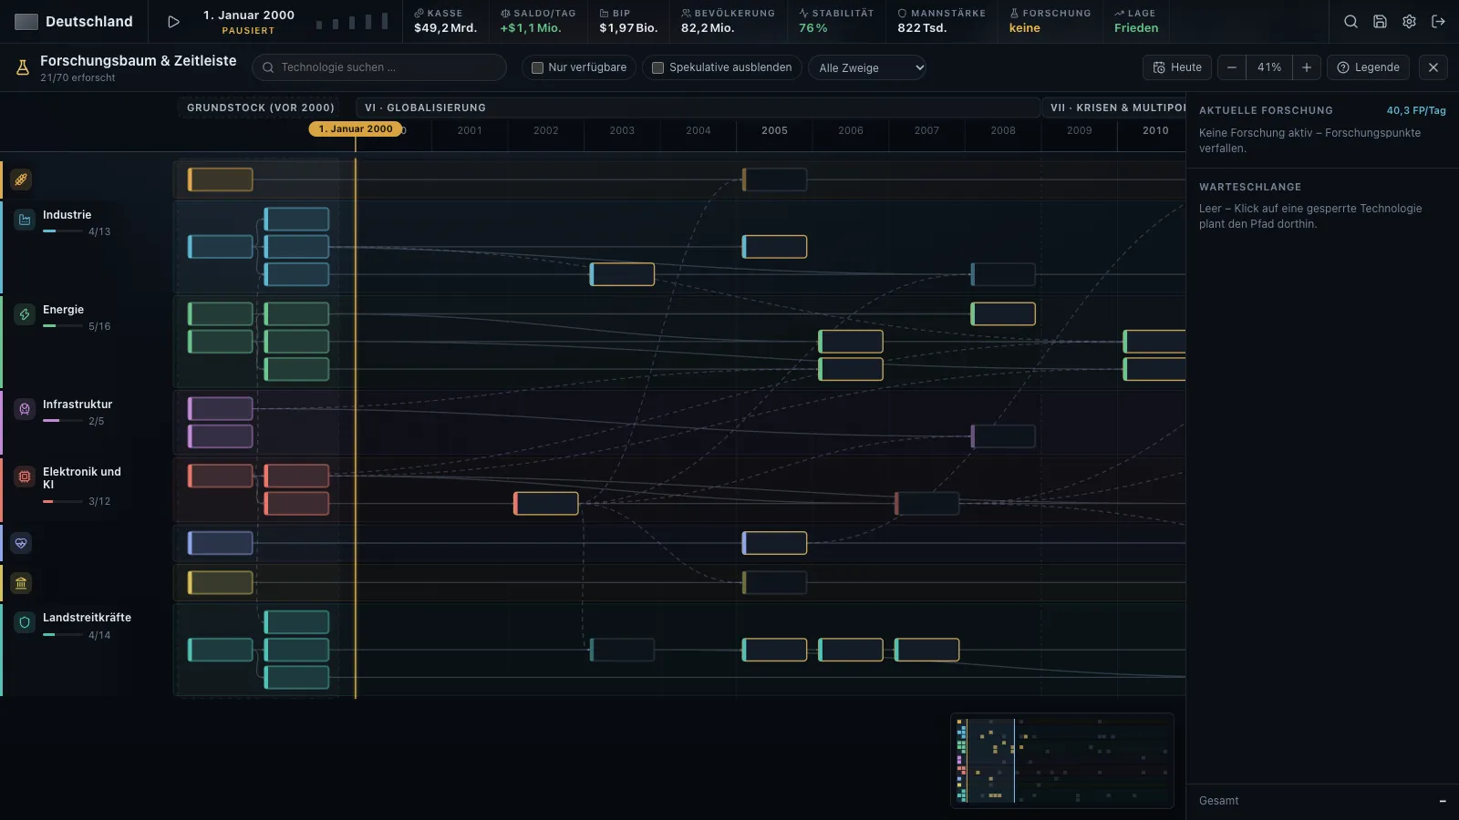1459x820 pixels.
Task: Exit the game with the logout icon
Action: (1438, 21)
